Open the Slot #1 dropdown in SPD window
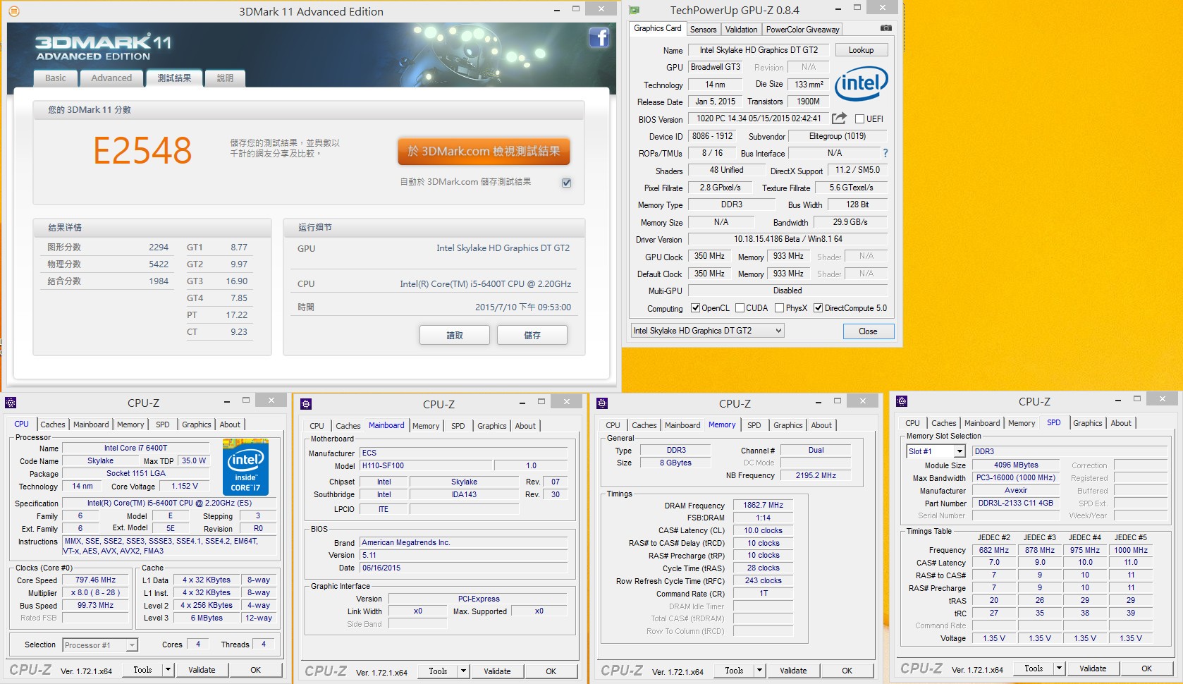The image size is (1183, 684). pyautogui.click(x=936, y=451)
